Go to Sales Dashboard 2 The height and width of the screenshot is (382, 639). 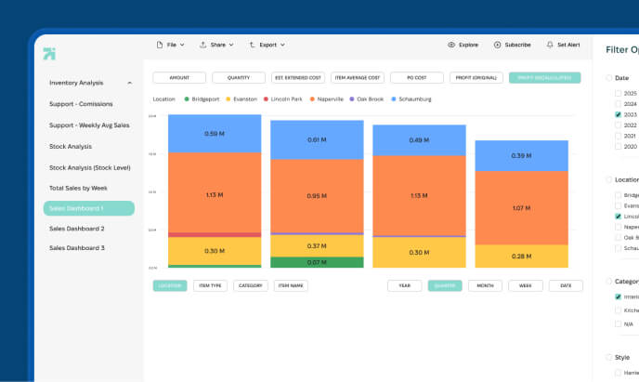[77, 228]
